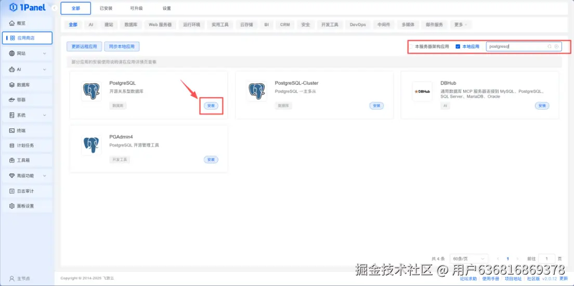
Task: Open 日志审计 log audit in sidebar
Action: tap(28, 191)
